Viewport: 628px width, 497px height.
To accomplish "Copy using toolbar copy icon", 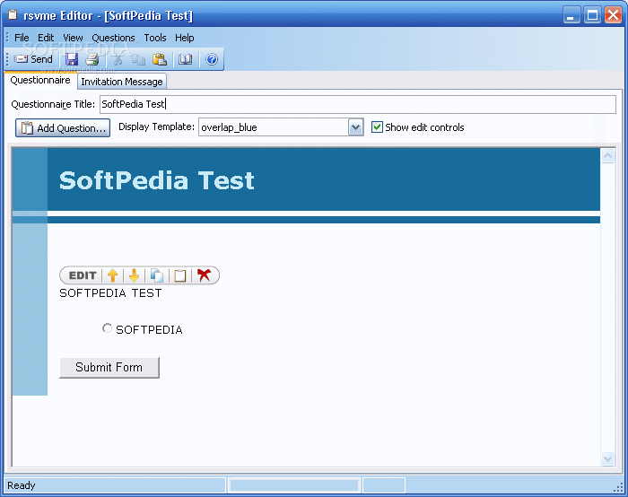I will click(x=138, y=59).
